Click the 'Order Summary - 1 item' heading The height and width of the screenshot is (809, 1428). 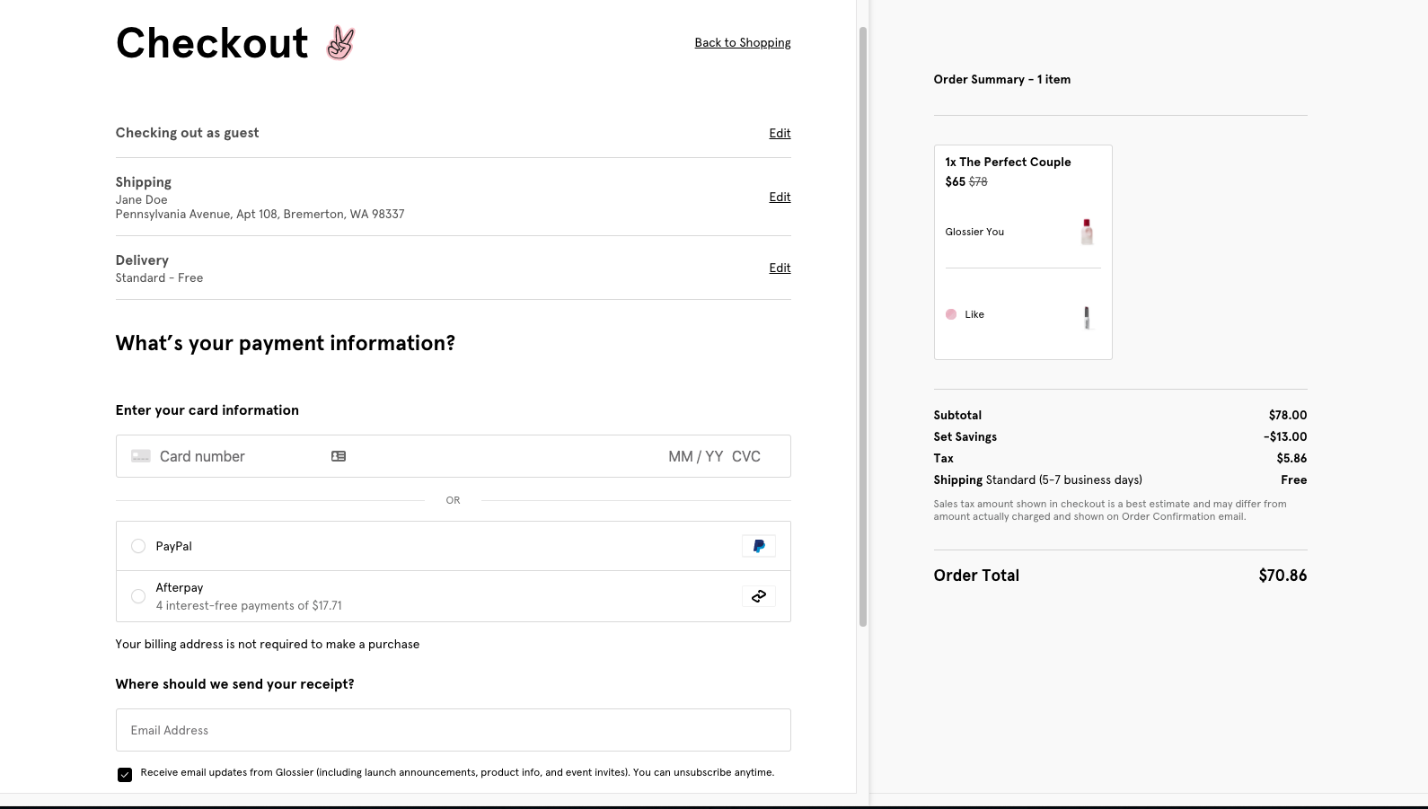(x=1002, y=79)
